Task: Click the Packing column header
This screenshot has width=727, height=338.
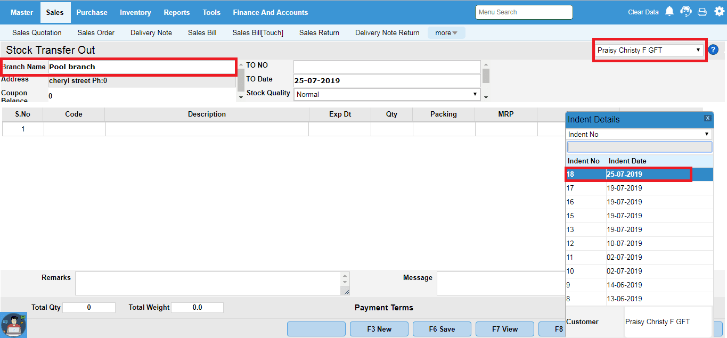Action: tap(444, 114)
